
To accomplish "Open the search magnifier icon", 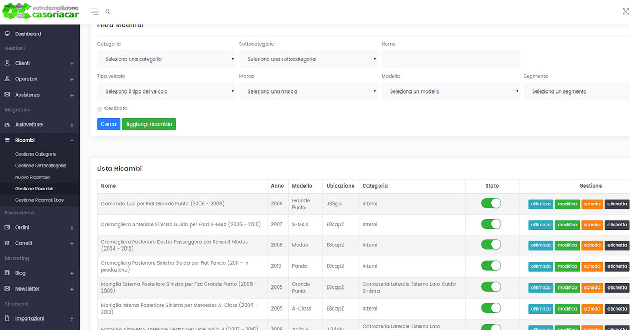I will coord(108,12).
